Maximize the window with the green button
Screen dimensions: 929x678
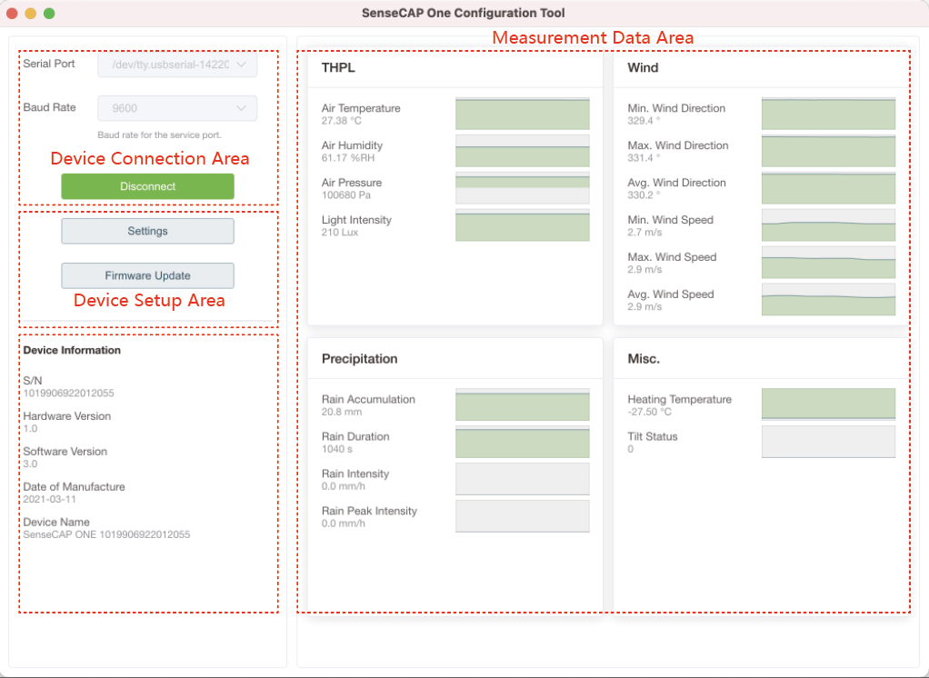tap(49, 13)
